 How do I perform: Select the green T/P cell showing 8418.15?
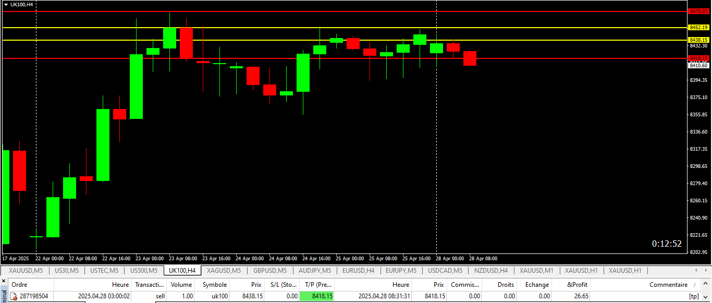coord(317,296)
